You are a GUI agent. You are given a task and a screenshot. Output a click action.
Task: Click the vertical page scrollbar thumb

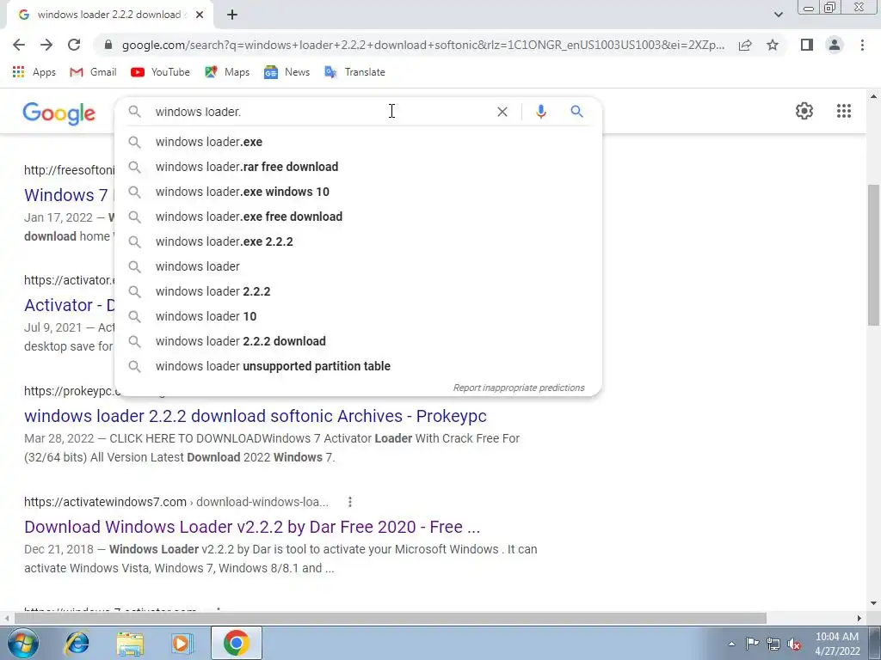click(x=873, y=254)
